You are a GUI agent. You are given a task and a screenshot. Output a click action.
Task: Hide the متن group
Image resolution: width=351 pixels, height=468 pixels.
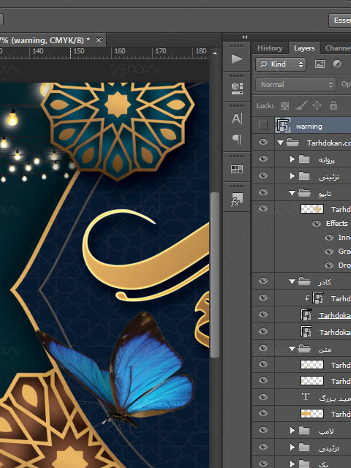[x=263, y=348]
